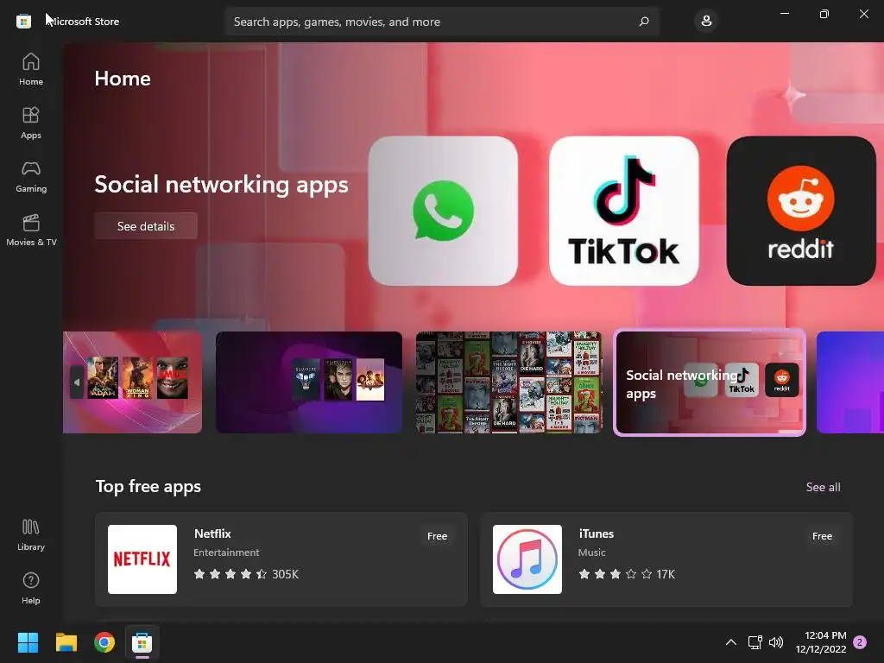Select the purple games carousel card
884x663 pixels.
[309, 382]
